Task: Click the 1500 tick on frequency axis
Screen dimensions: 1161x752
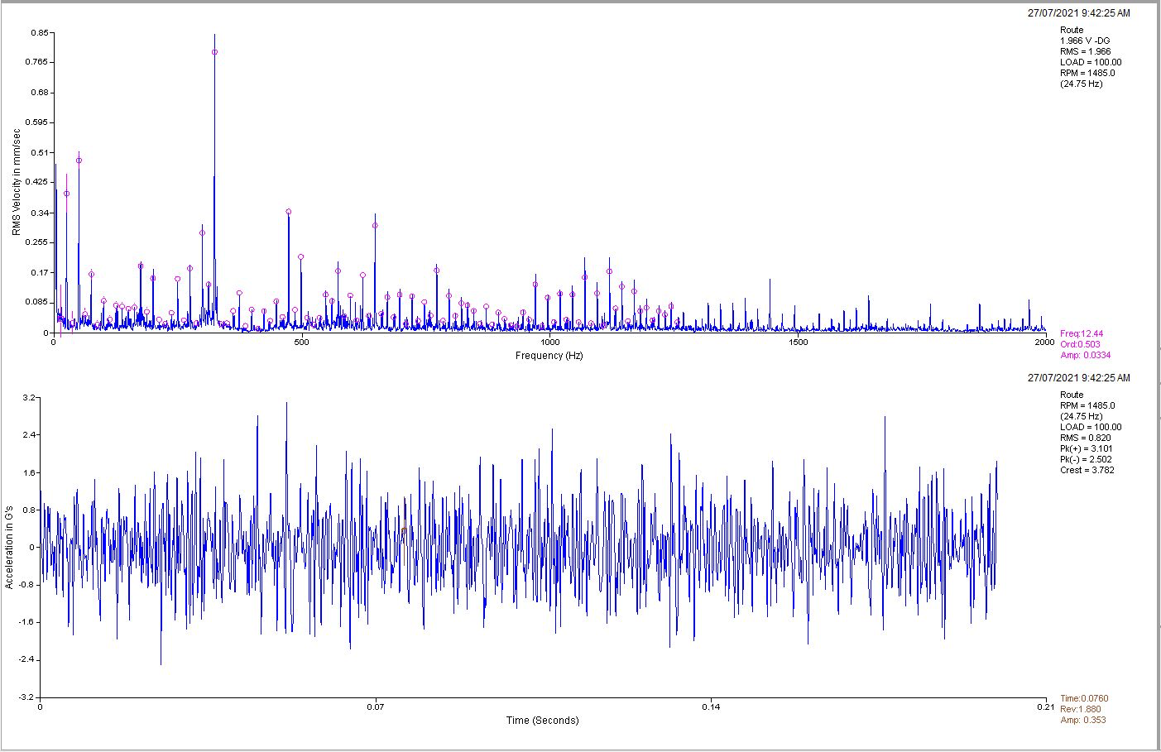Action: (798, 342)
